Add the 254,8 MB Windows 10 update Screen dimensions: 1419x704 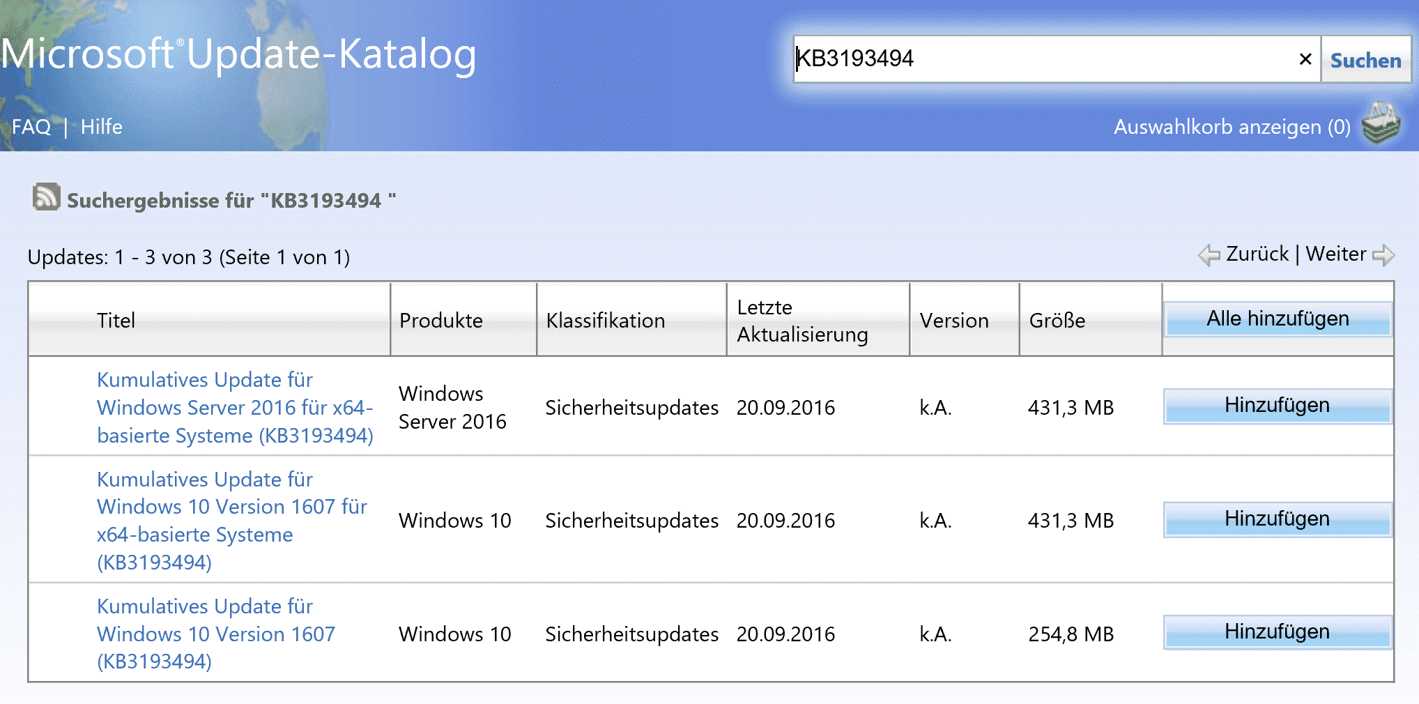pos(1278,632)
